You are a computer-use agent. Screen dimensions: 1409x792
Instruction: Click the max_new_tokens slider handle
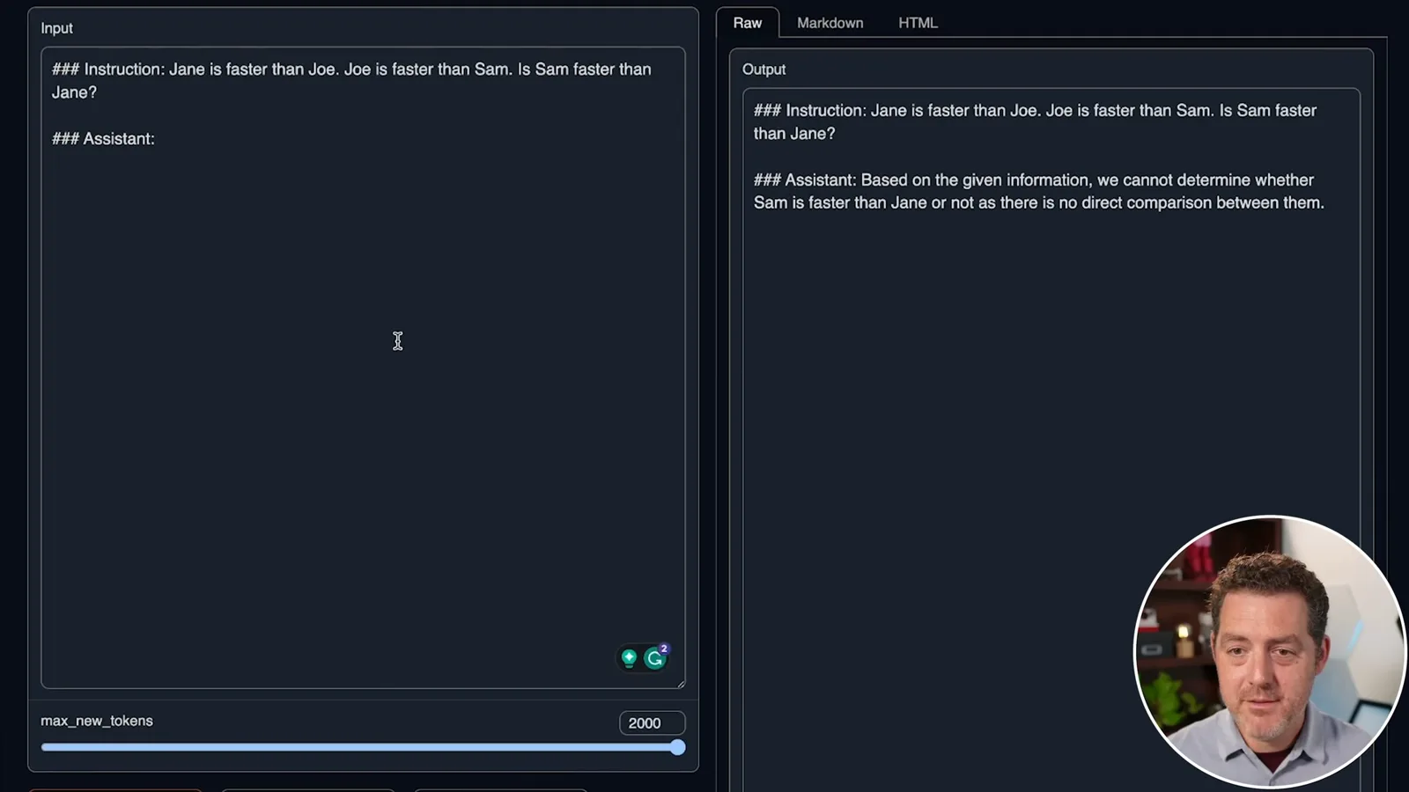coord(677,747)
